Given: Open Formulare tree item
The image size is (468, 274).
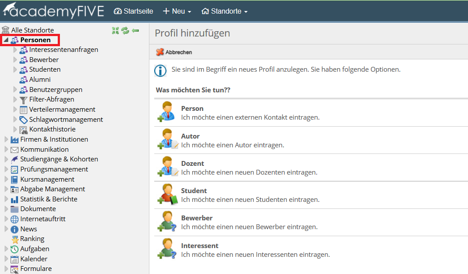Looking at the screenshot, I should [x=36, y=269].
